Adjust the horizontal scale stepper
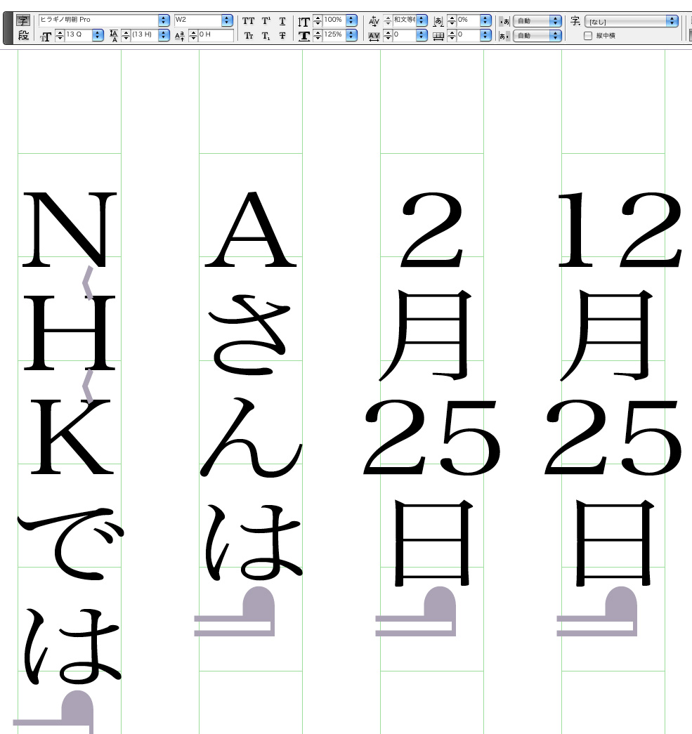692x734 pixels. (318, 35)
